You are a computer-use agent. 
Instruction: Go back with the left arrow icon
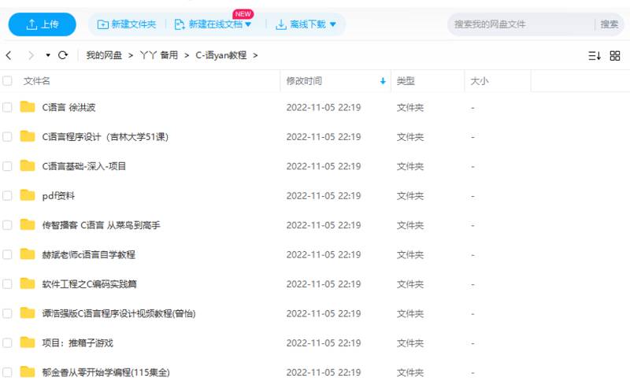9,55
